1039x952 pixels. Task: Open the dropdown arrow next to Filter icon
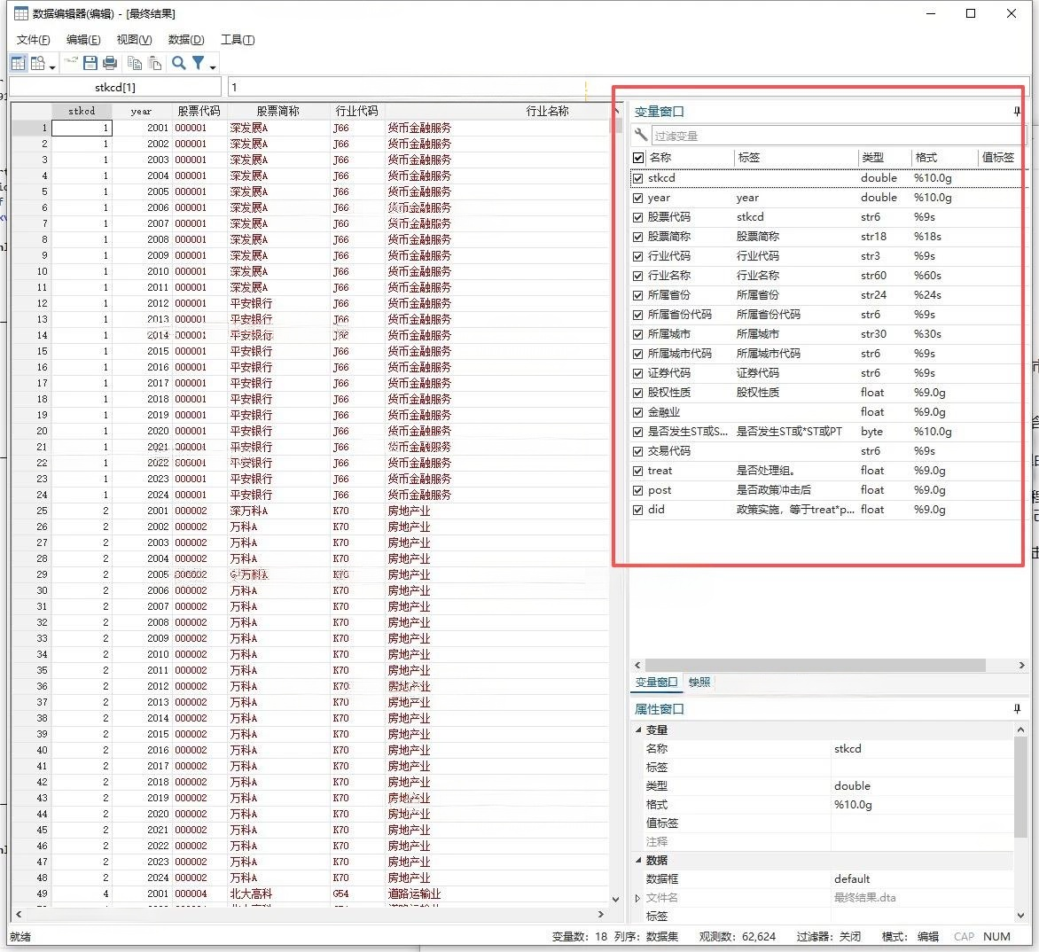(213, 66)
